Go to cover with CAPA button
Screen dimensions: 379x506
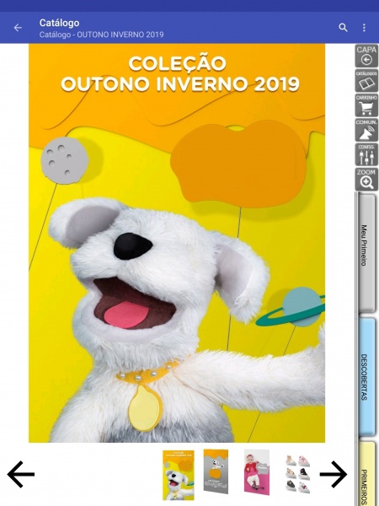[x=366, y=56]
